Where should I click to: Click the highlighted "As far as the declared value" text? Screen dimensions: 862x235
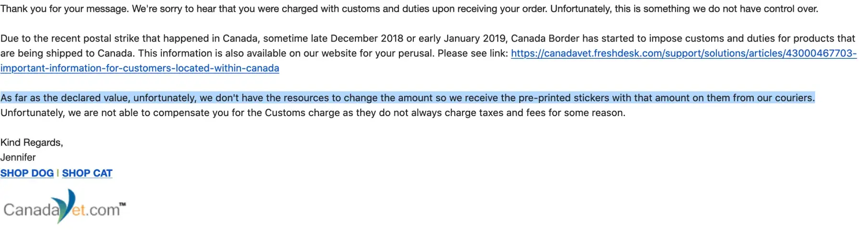pos(65,98)
